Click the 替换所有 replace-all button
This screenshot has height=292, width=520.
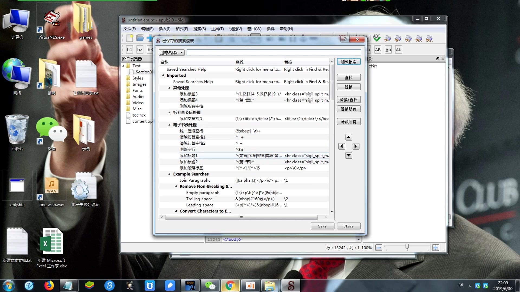[x=348, y=109]
